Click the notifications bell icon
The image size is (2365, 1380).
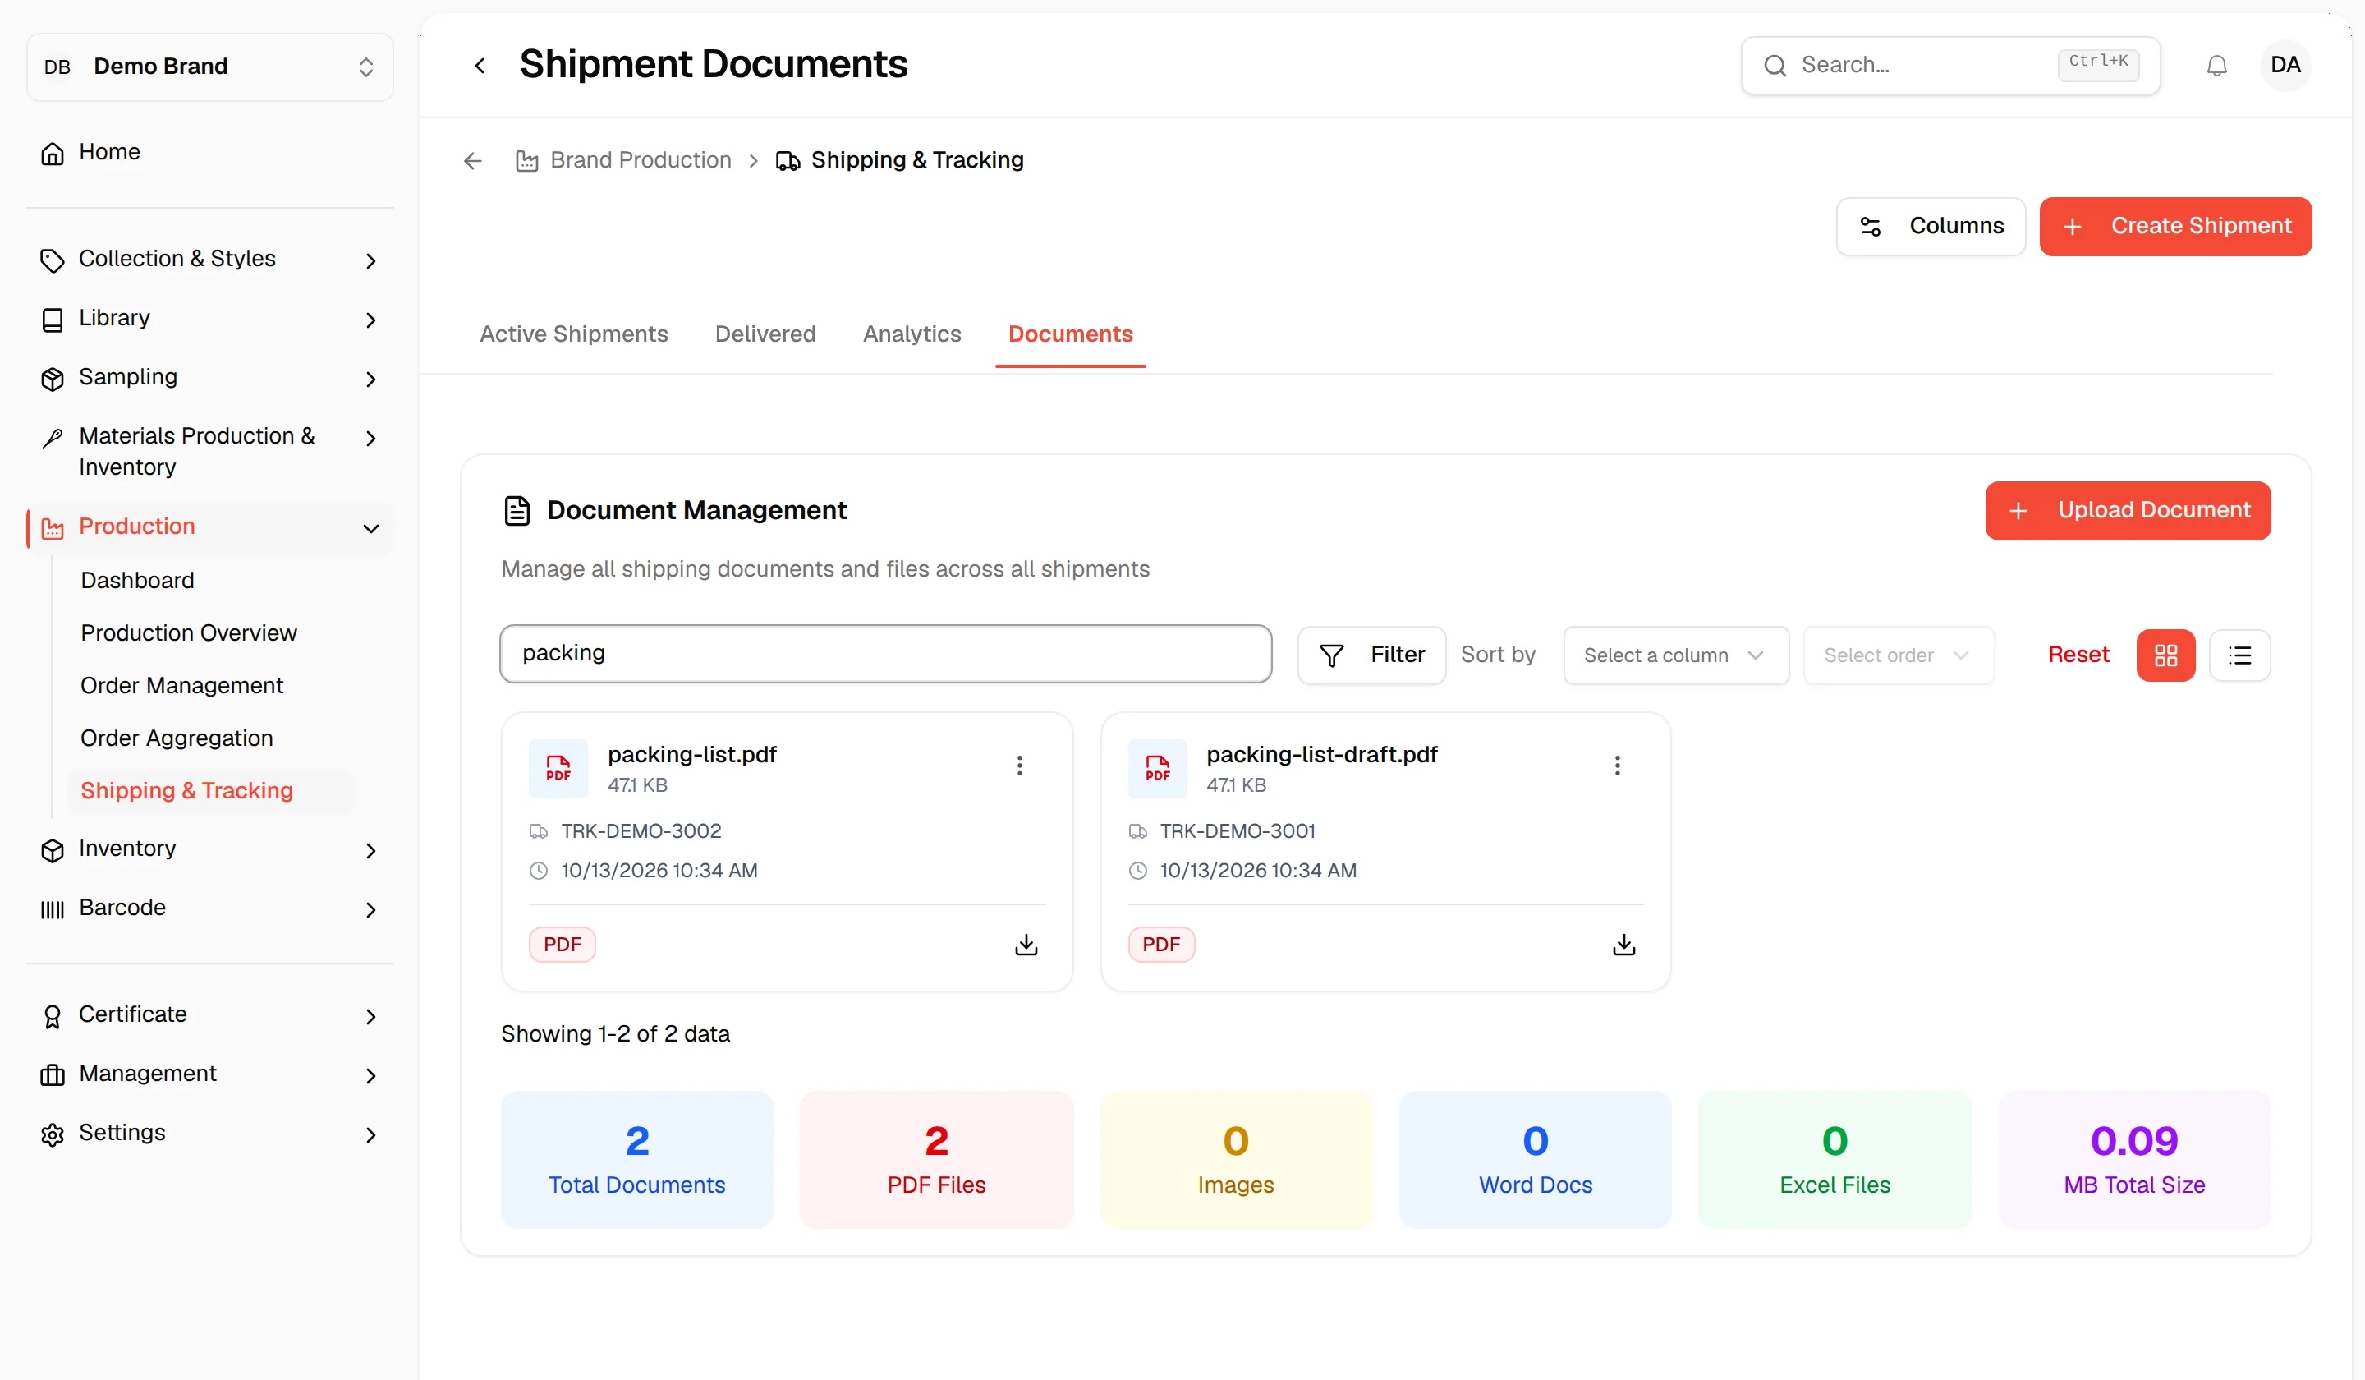(x=2216, y=66)
